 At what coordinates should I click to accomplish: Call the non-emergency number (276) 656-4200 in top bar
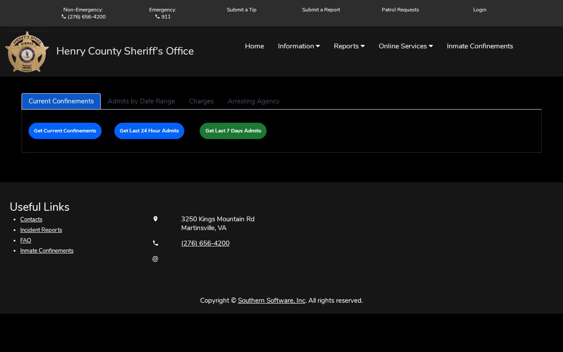pos(87,17)
